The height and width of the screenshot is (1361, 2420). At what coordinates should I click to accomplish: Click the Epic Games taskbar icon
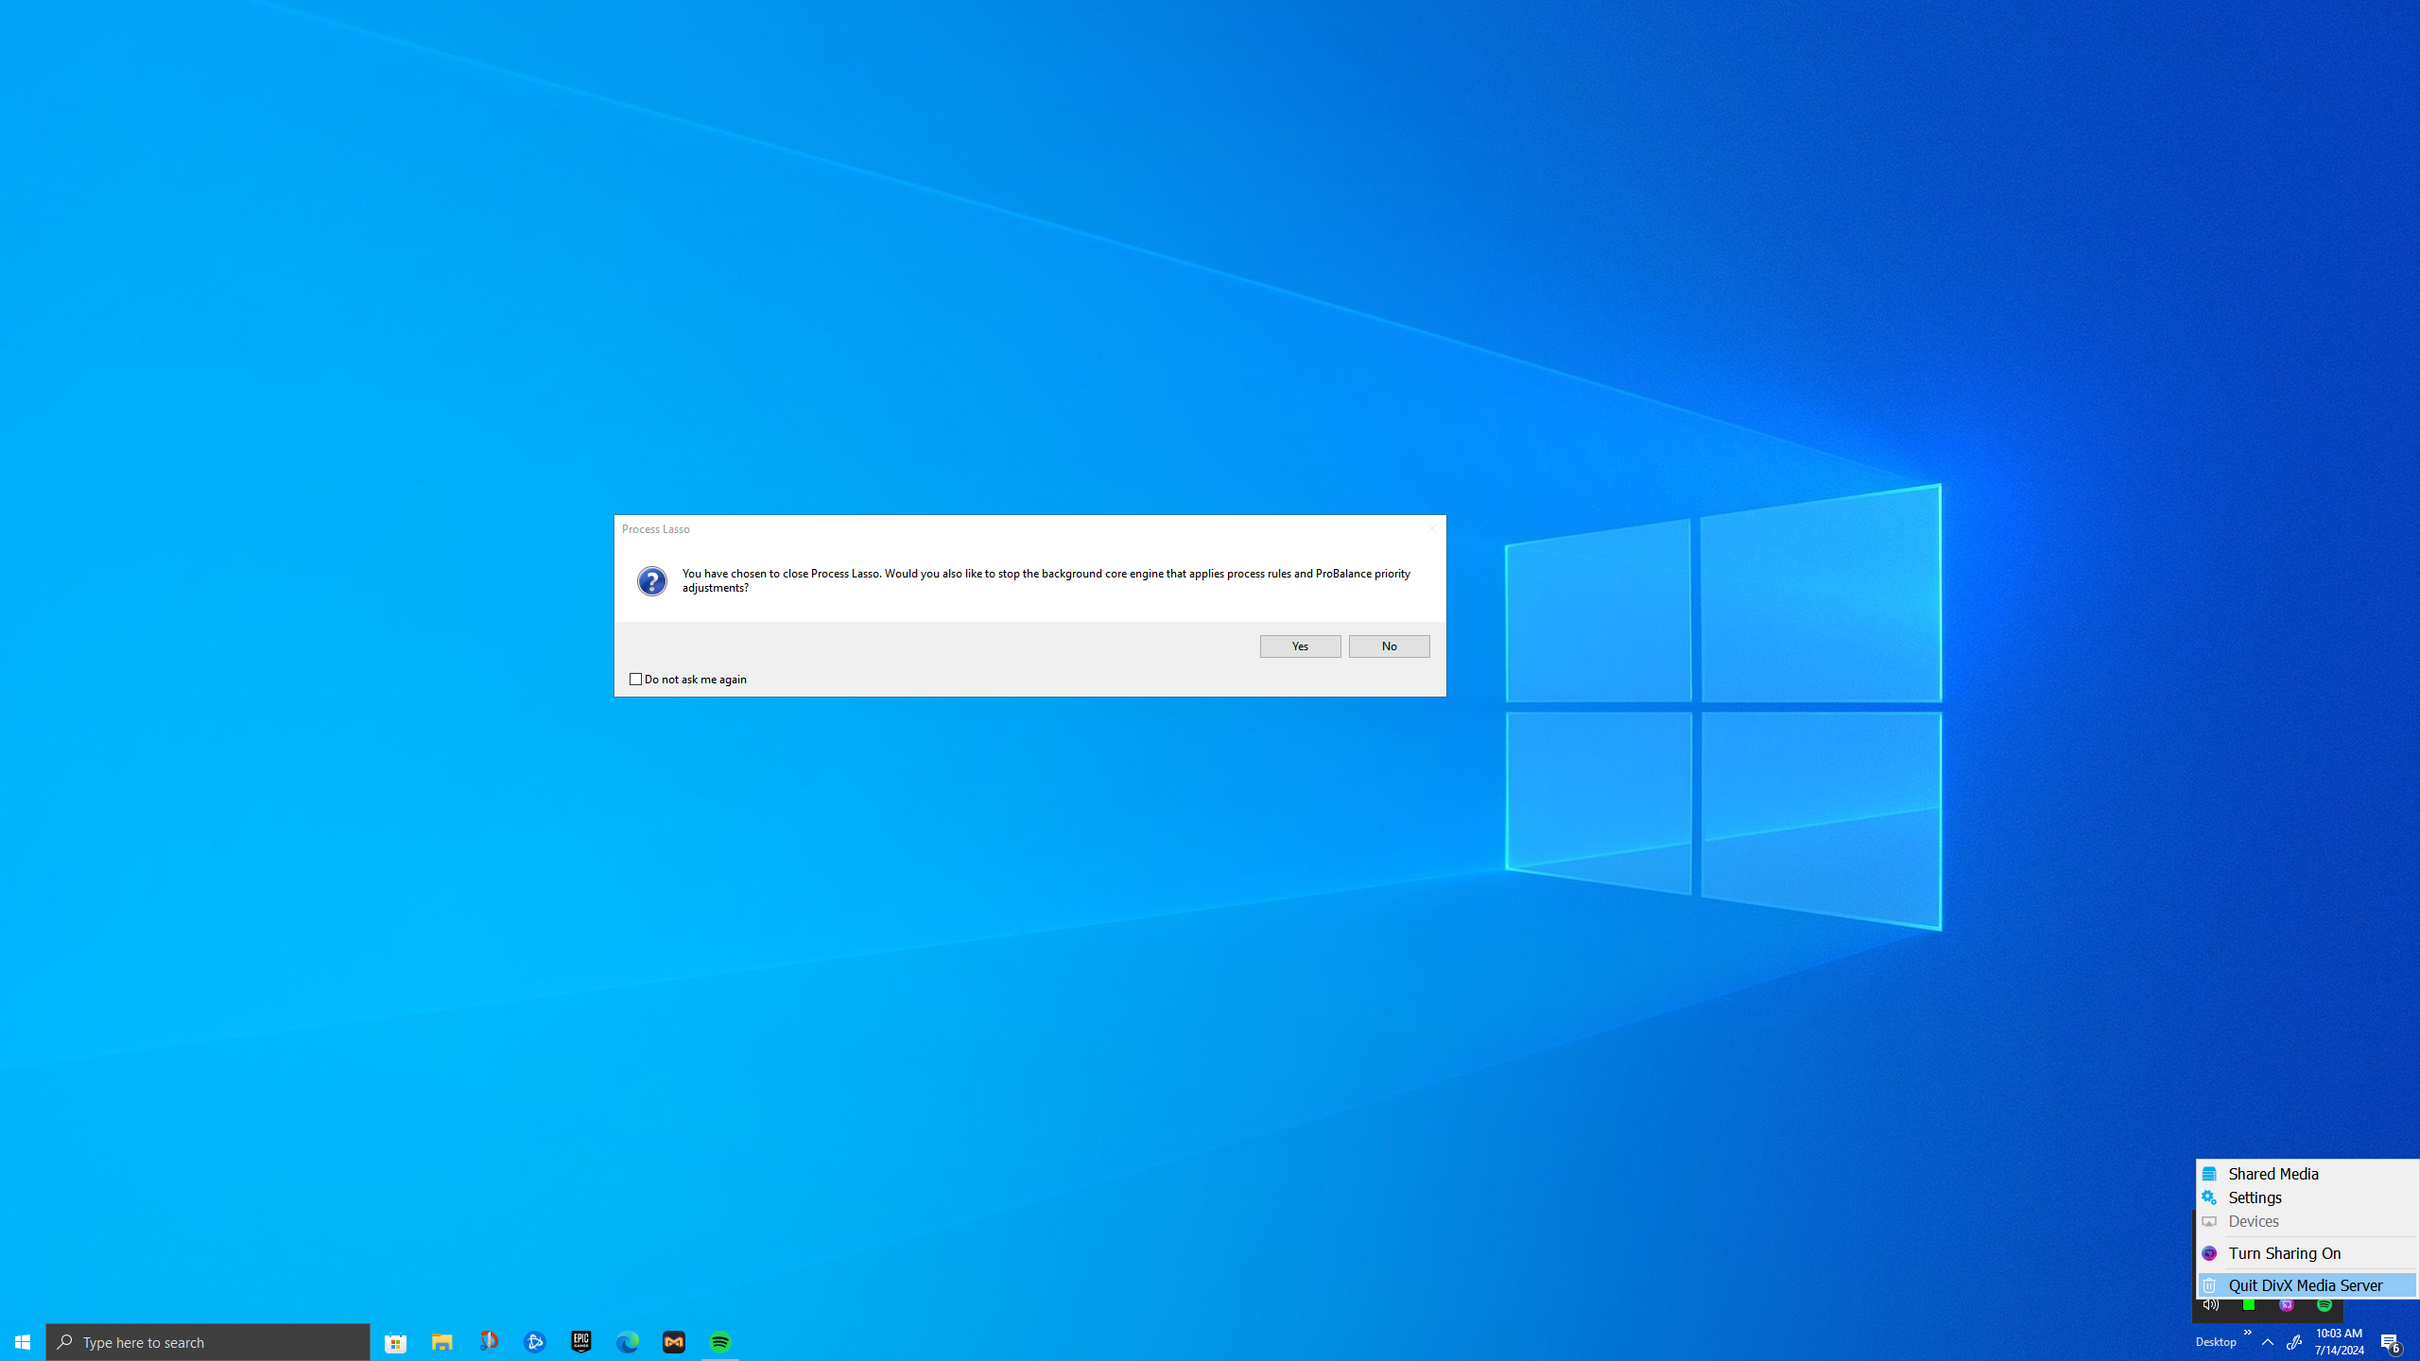click(580, 1341)
